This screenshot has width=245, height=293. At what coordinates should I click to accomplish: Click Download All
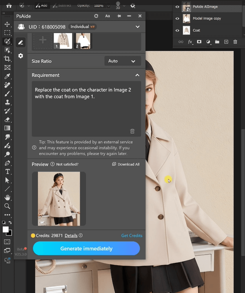tap(126, 164)
